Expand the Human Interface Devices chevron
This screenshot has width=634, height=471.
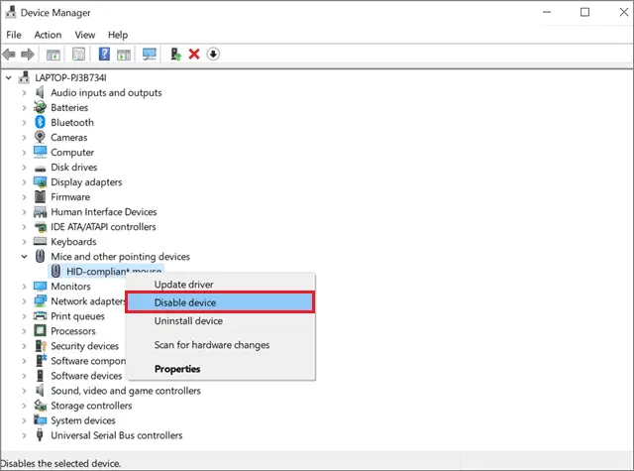(24, 212)
